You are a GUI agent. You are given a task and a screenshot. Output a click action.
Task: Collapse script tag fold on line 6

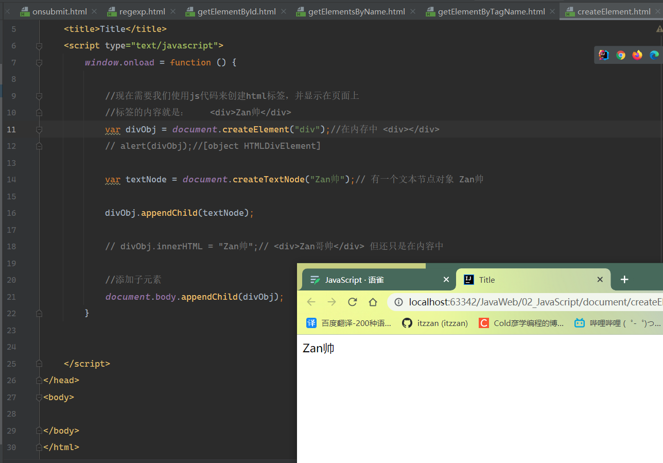pyautogui.click(x=39, y=46)
